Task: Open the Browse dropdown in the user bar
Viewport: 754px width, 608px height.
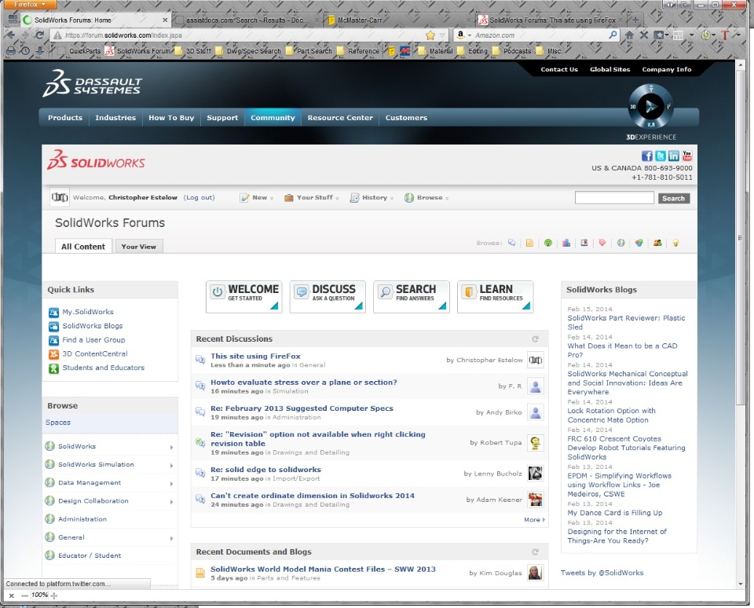Action: click(426, 198)
